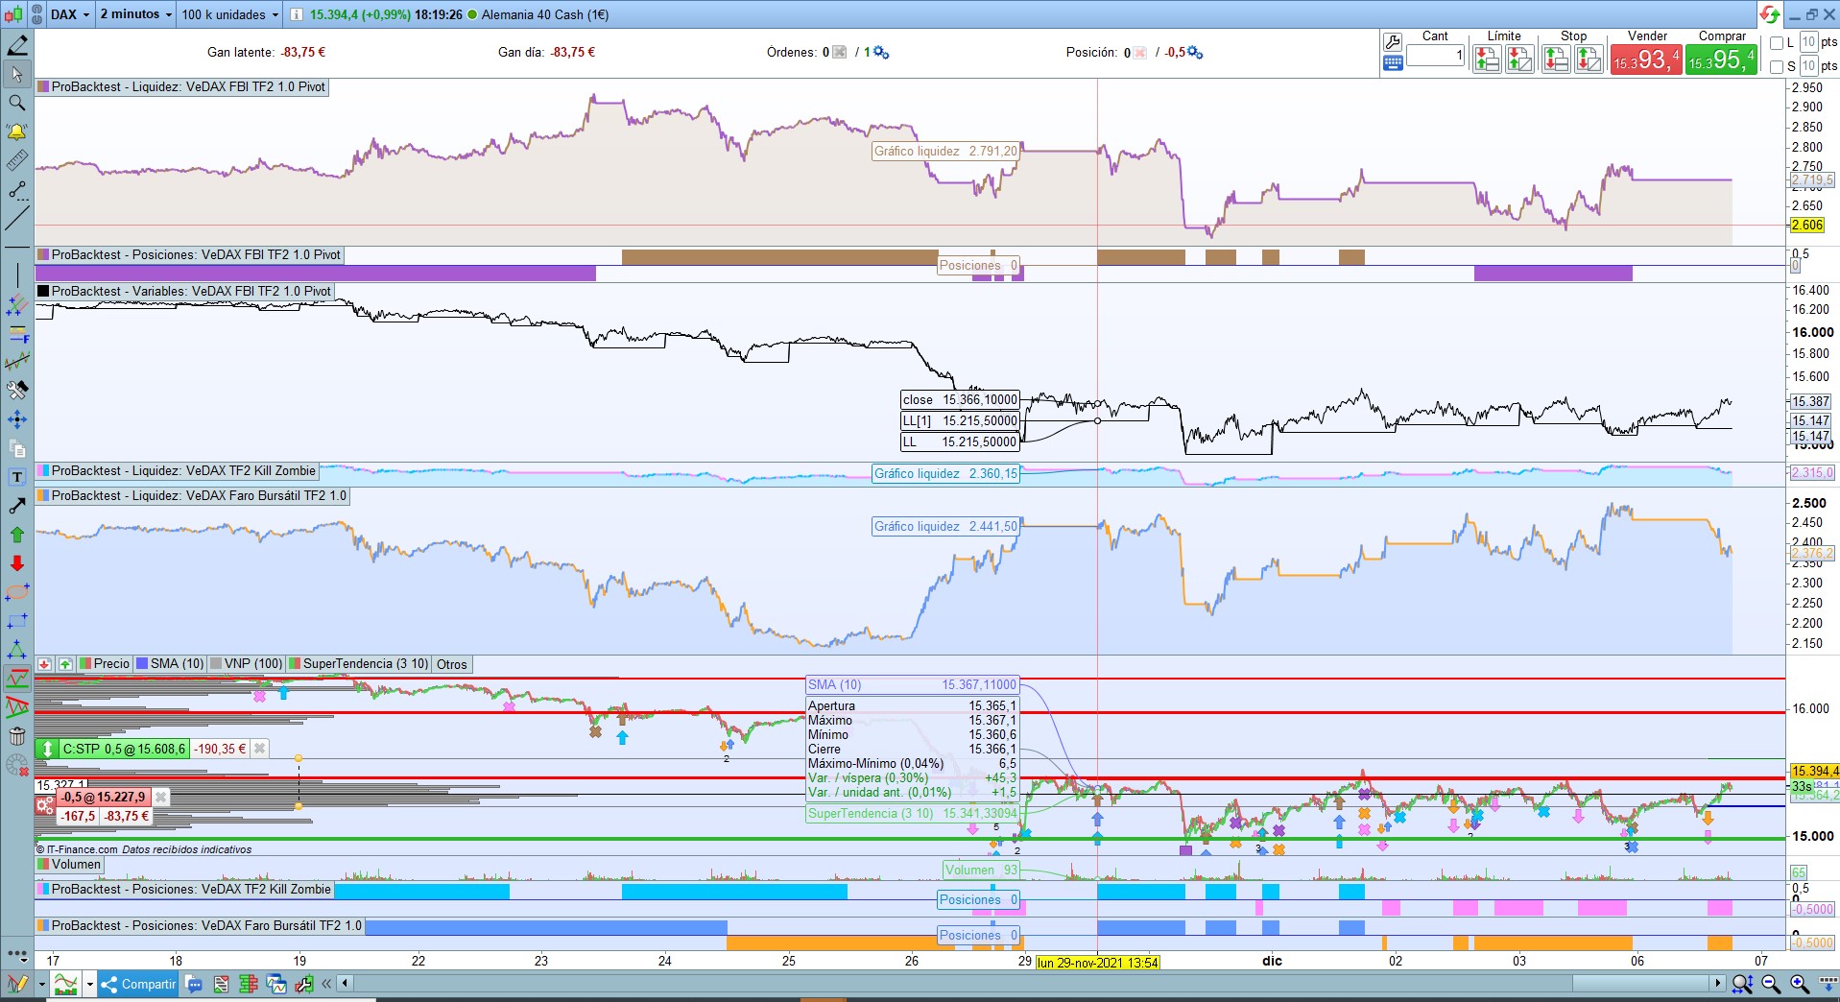Expand the dropdown arrow beside the pencil-chart icon

click(x=41, y=984)
